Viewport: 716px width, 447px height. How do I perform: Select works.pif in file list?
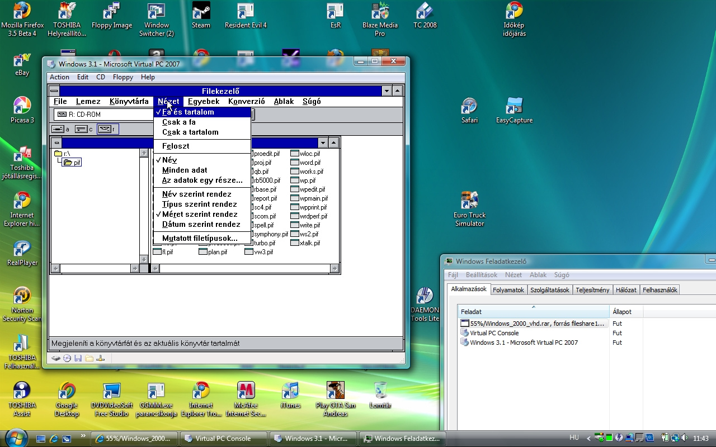click(307, 172)
